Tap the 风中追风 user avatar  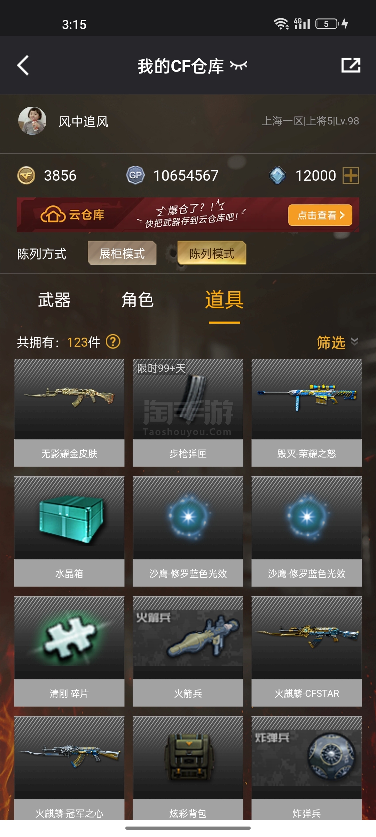(x=32, y=121)
